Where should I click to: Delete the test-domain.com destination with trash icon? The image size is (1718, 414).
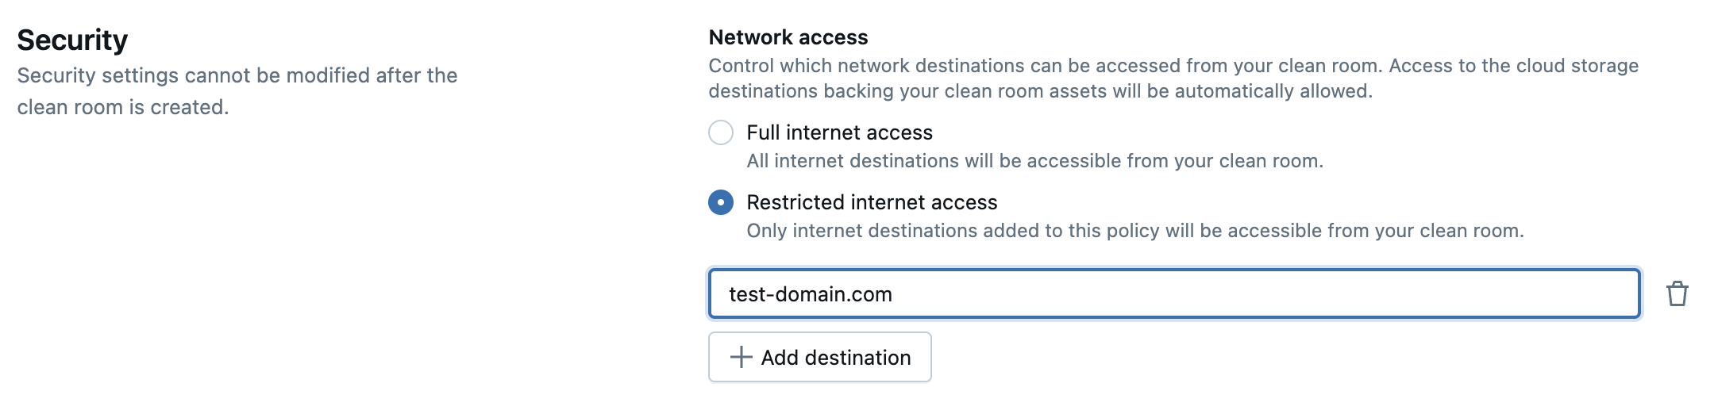[x=1677, y=294]
